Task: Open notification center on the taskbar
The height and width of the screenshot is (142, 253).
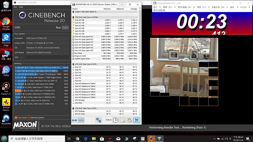Action: coord(248,138)
